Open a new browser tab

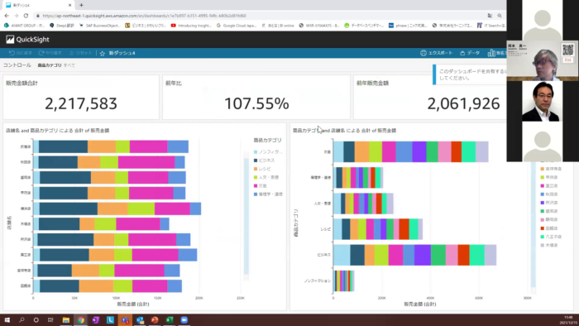(x=81, y=5)
